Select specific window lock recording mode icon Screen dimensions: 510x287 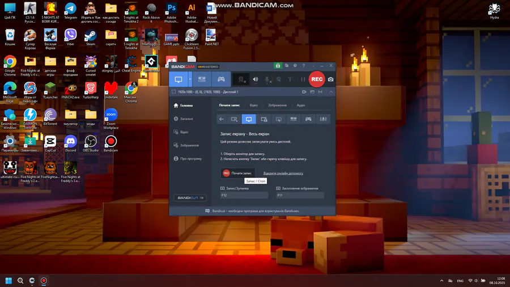point(263,119)
